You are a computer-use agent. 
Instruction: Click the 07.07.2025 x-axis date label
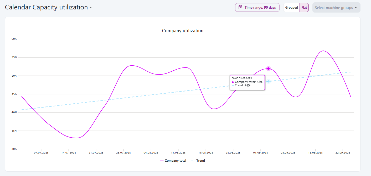41,152
